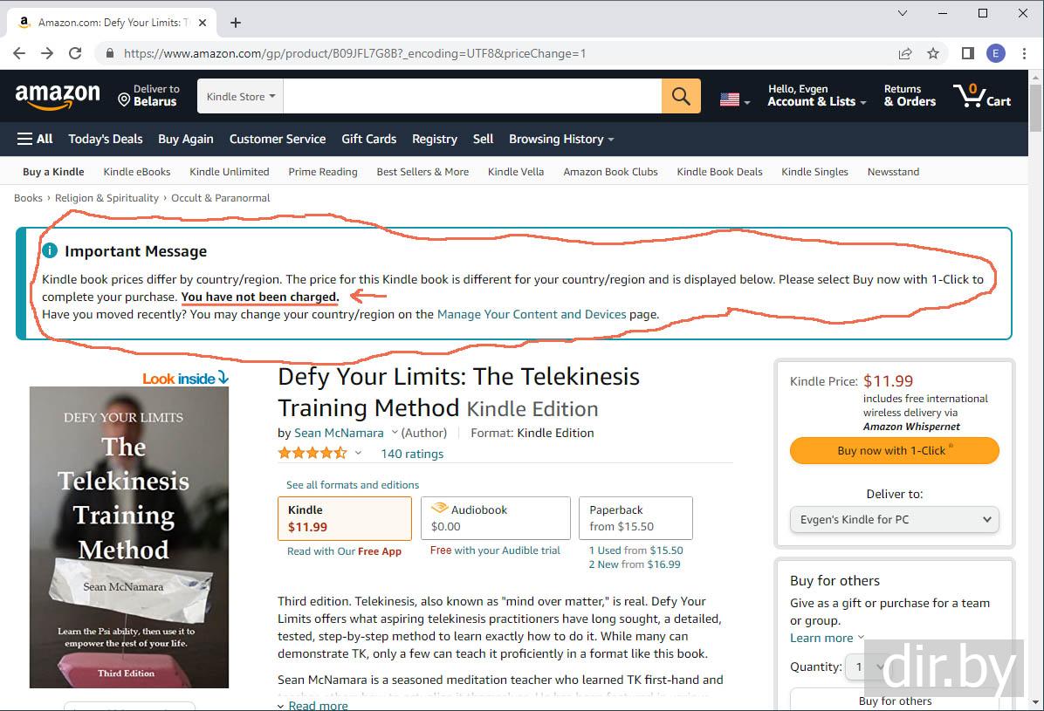Open the Chrome three-dot menu
Image resolution: width=1044 pixels, height=711 pixels.
[x=1024, y=53]
